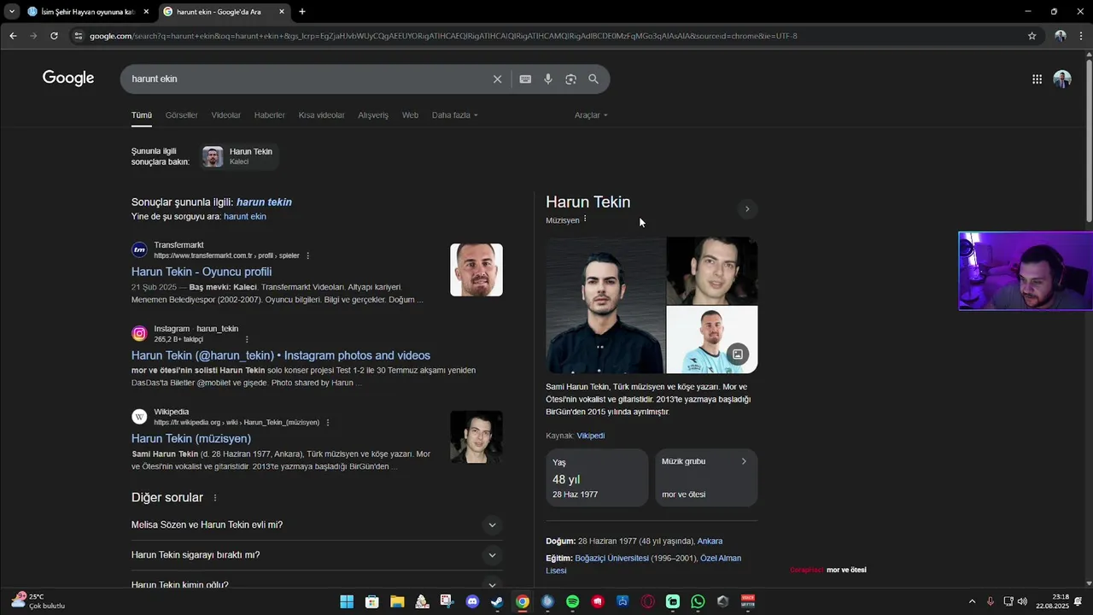
Task: Open the Wikipedia result thumbnail image
Action: [476, 437]
